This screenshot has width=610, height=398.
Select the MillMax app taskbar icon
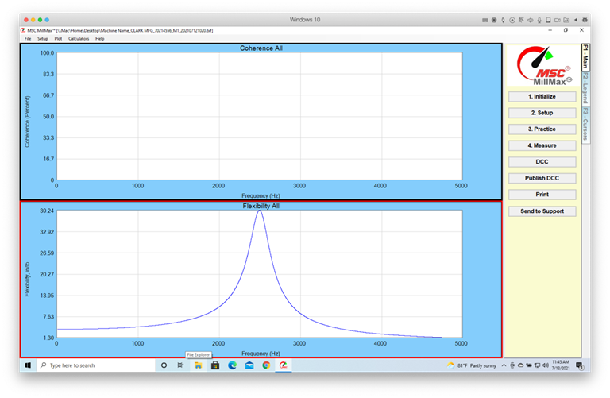coord(284,365)
